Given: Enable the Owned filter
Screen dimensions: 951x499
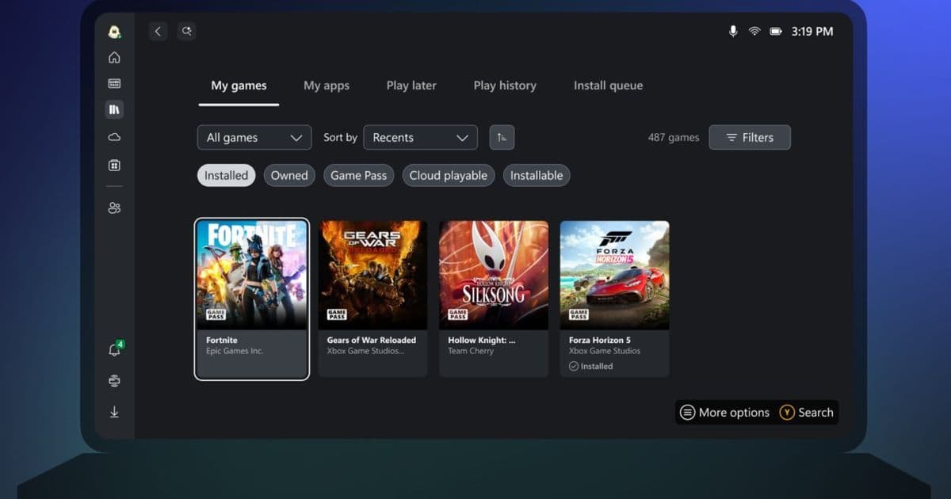Looking at the screenshot, I should click(x=288, y=175).
